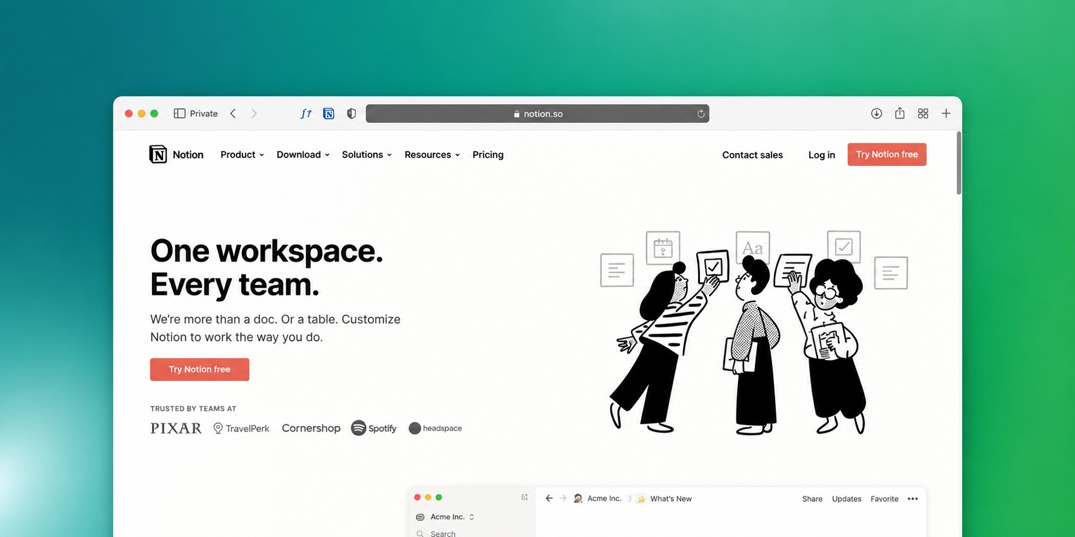Click the Acme Inc. breadcrumb in preview
The height and width of the screenshot is (537, 1075).
(x=597, y=498)
